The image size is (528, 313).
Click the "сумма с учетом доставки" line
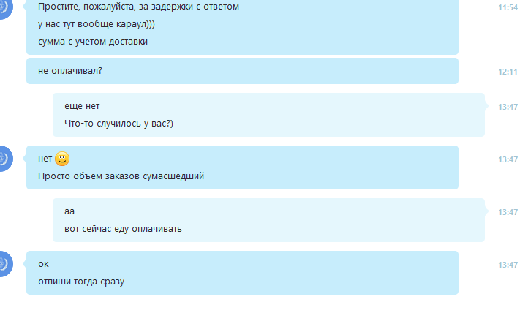point(93,42)
